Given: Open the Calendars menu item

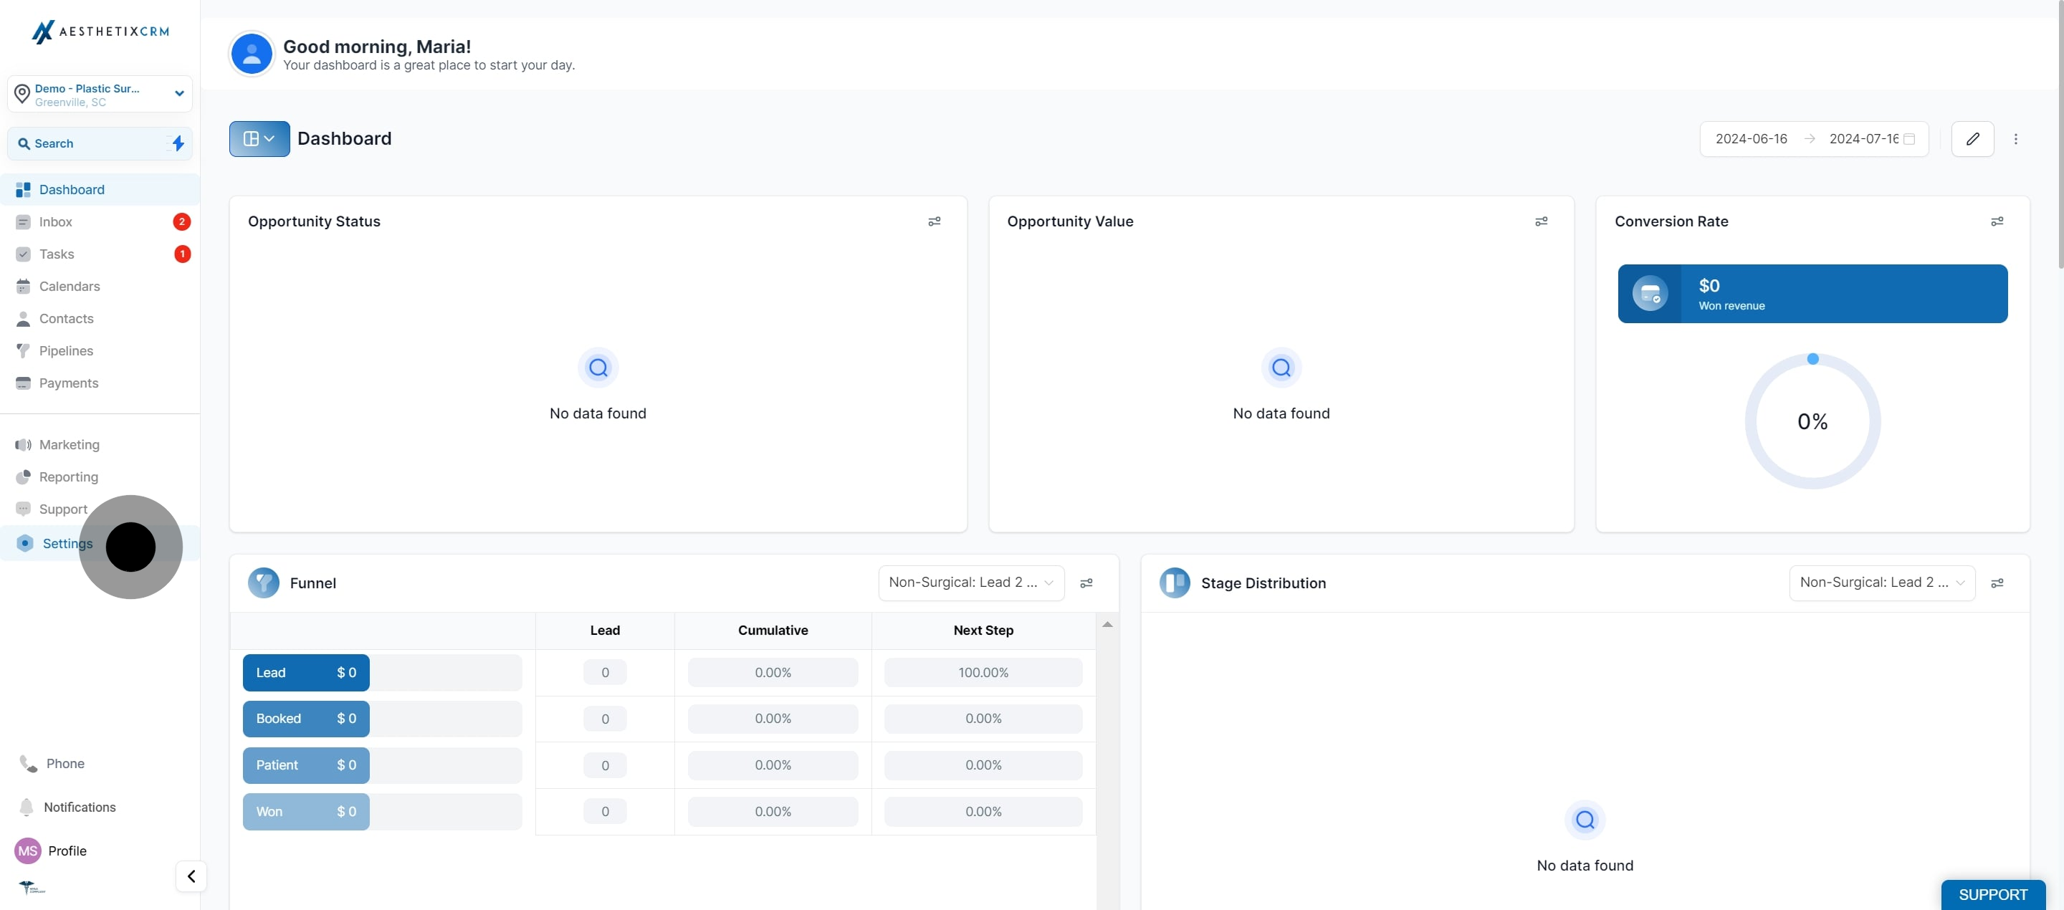Looking at the screenshot, I should click(x=100, y=286).
